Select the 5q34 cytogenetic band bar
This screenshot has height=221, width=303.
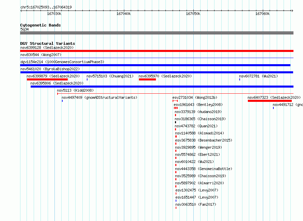pos(157,33)
